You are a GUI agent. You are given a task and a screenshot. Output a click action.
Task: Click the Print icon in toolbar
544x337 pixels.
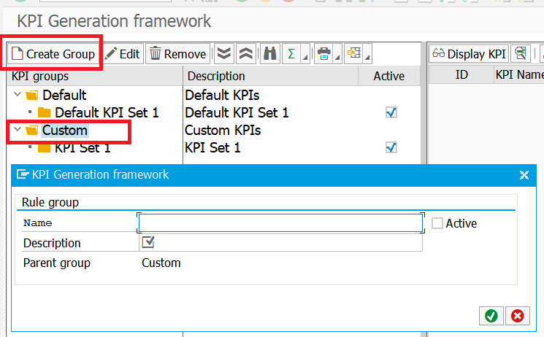[324, 54]
